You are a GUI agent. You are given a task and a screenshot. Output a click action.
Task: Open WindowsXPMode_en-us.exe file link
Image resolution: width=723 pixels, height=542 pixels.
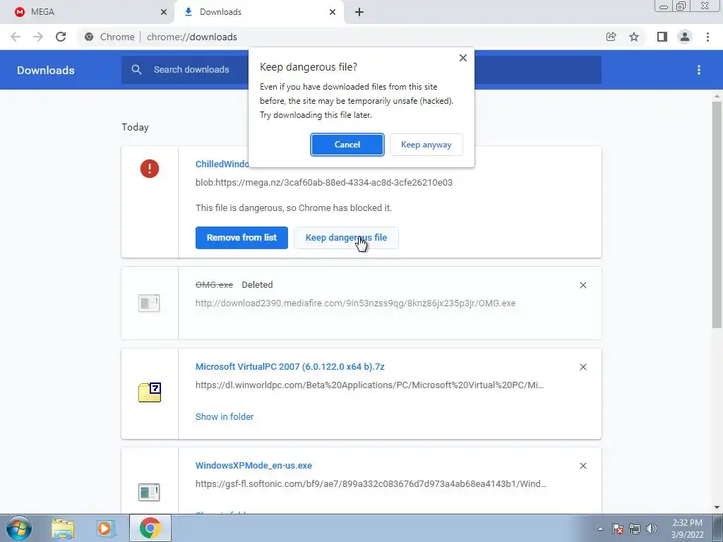click(253, 466)
